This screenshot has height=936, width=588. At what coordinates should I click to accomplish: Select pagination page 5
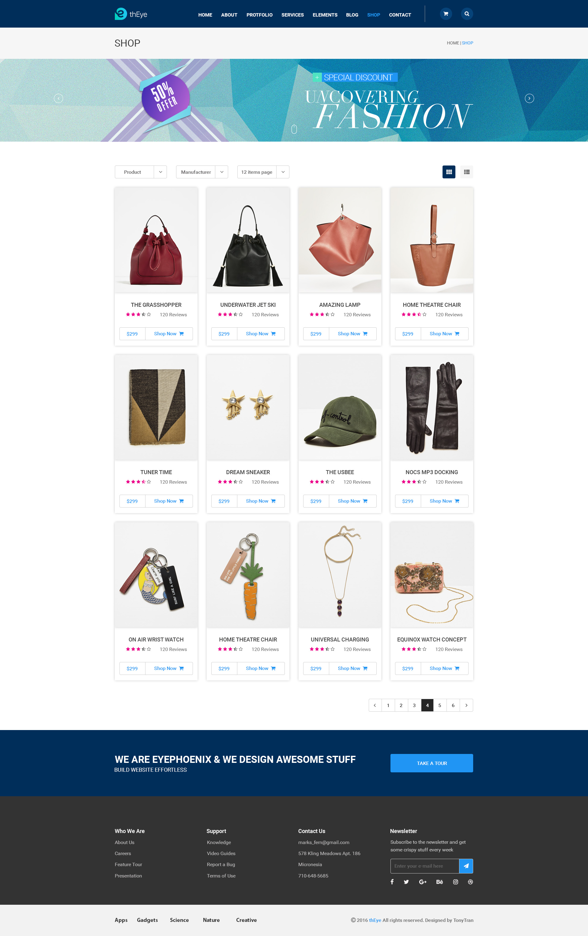(440, 705)
